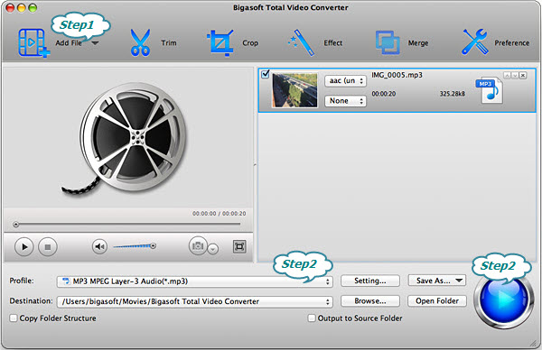Open the None subtitle dropdown
Image resolution: width=542 pixels, height=350 pixels.
(x=345, y=101)
